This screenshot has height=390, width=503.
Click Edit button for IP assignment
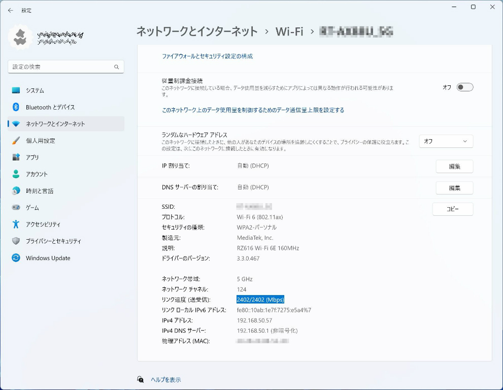[x=454, y=167]
